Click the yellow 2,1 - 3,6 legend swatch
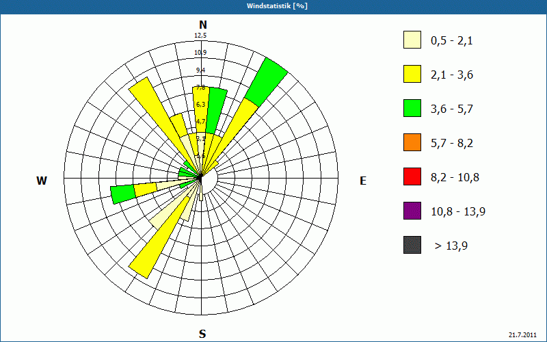This screenshot has height=342, width=547. 412,74
